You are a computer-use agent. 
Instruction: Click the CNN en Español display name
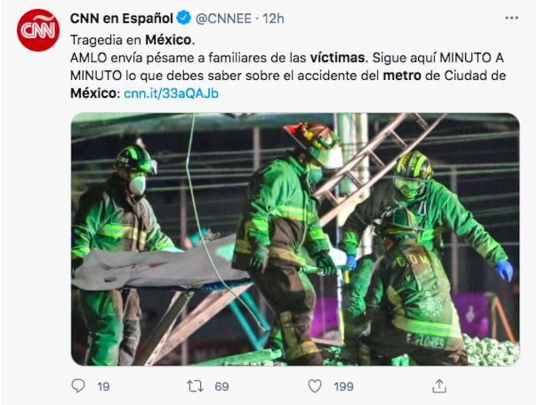[122, 18]
